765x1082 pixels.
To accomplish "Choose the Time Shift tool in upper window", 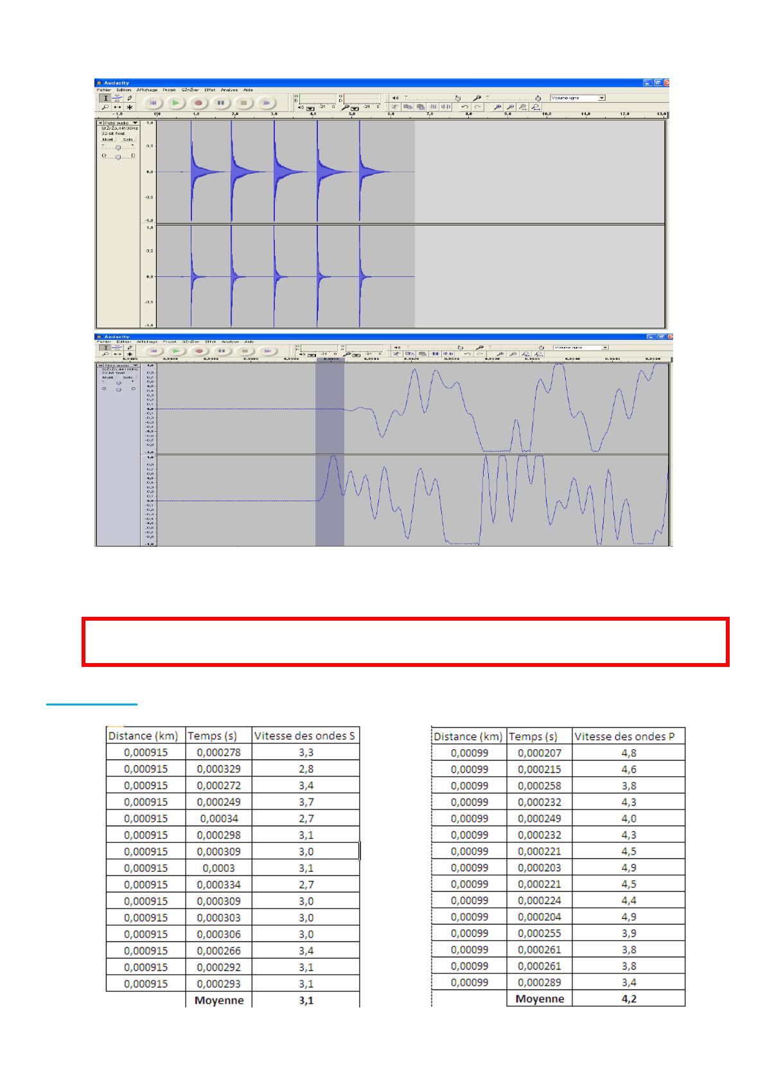I will [x=118, y=107].
